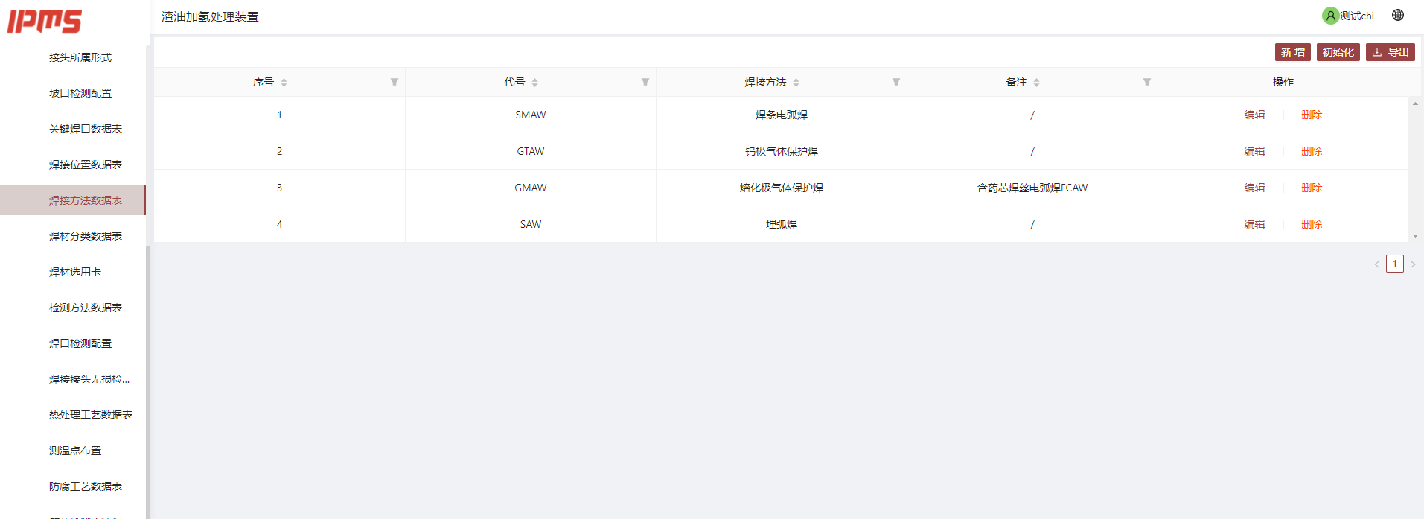Edit the SMAW row

click(1254, 115)
